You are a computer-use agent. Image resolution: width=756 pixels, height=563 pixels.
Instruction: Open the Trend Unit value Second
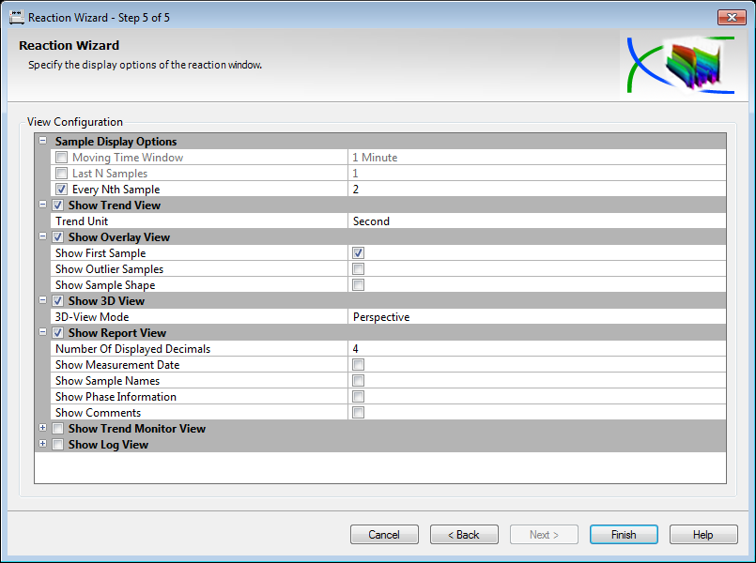[x=535, y=221]
